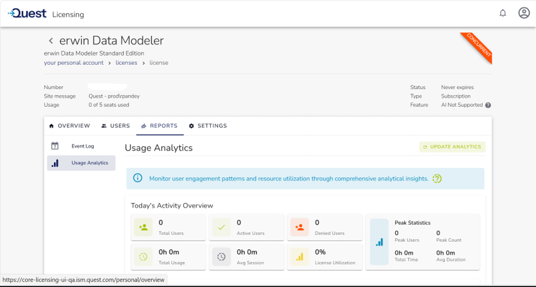Click the 'erwin Data Modeler Standard Edition' subtitle
The image size is (536, 287).
coord(94,53)
